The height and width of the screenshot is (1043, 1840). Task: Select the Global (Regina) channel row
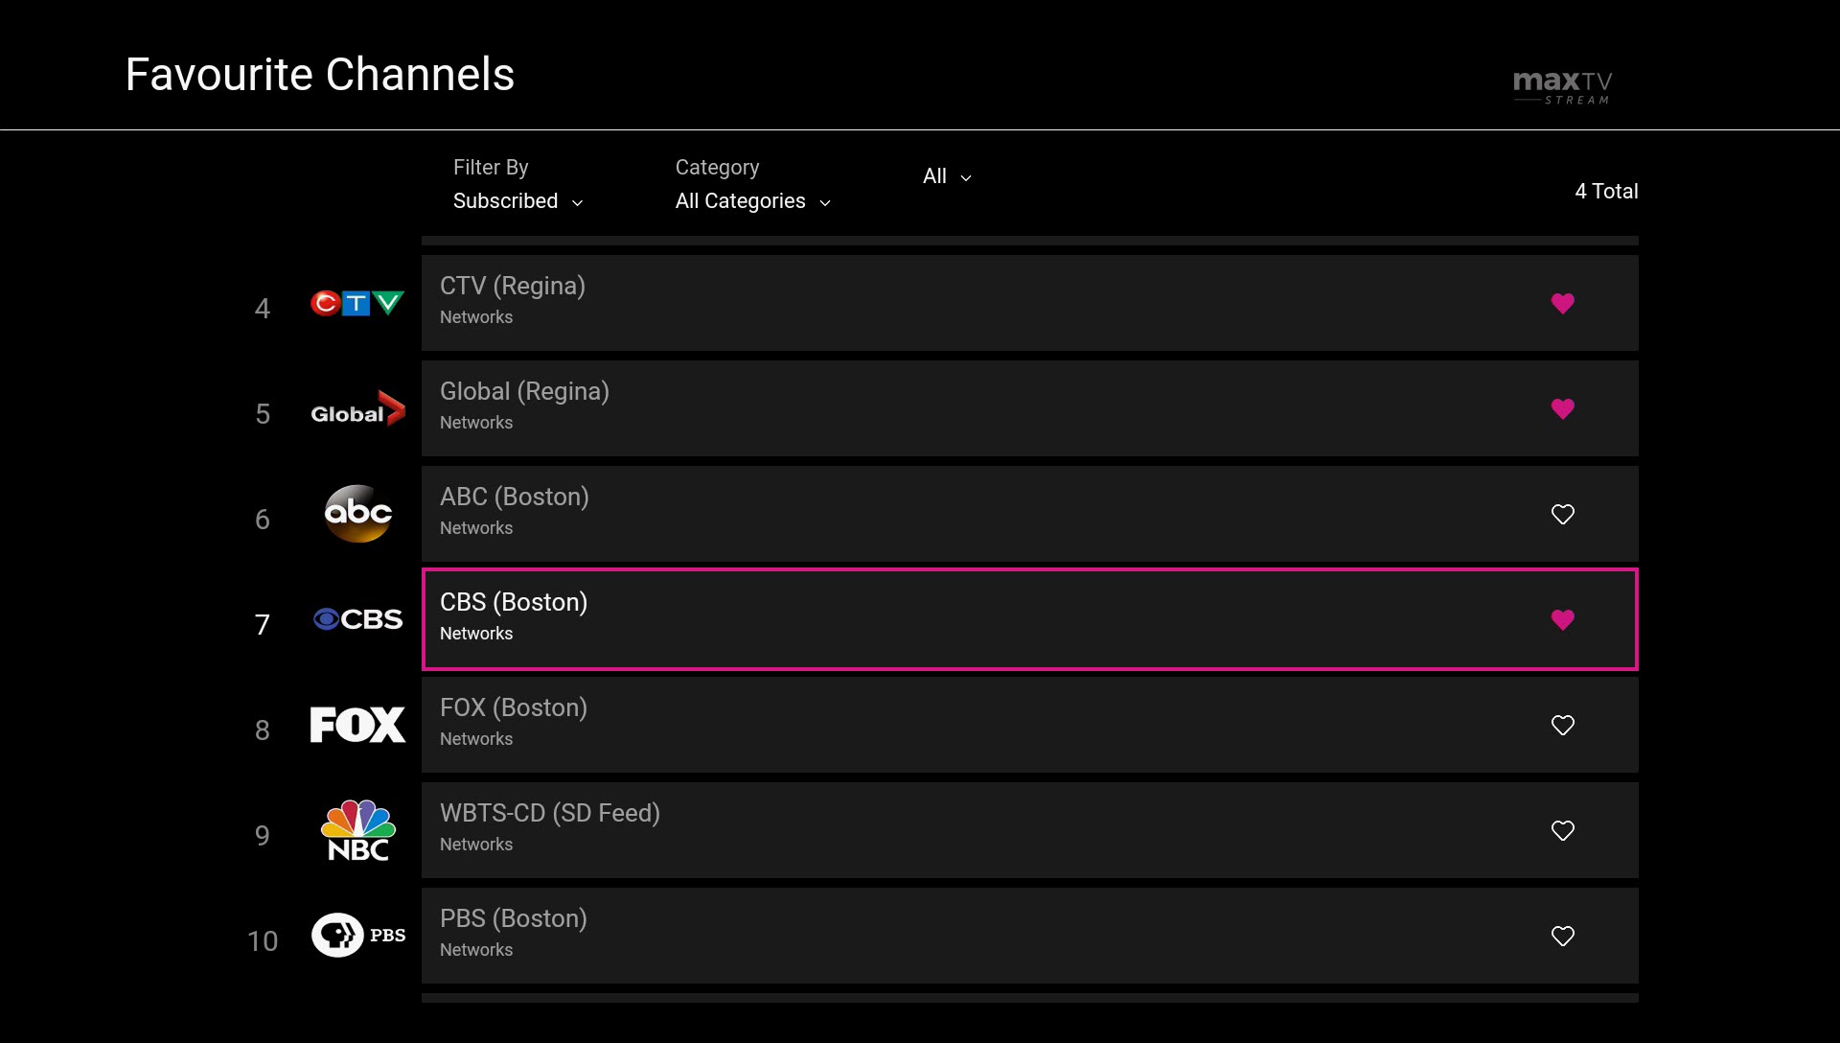1029,408
